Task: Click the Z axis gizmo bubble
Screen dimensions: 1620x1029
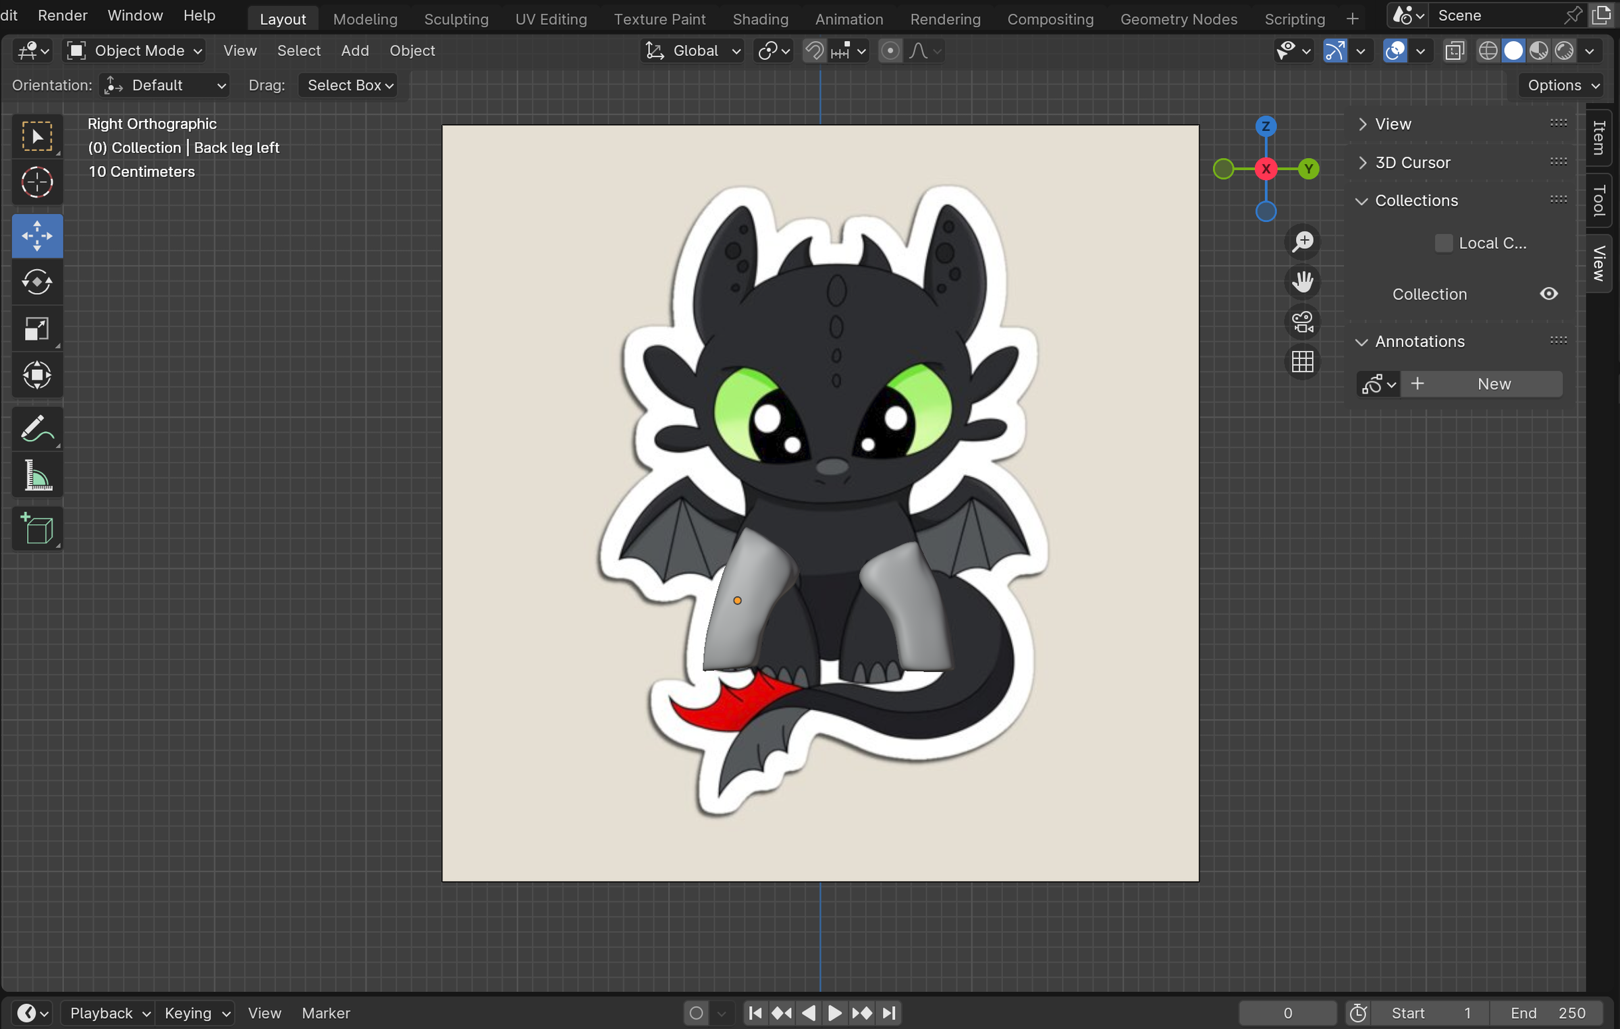Action: tap(1266, 126)
